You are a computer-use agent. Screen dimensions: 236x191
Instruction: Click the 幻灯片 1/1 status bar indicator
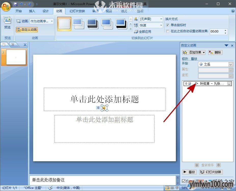pyautogui.click(x=10, y=188)
